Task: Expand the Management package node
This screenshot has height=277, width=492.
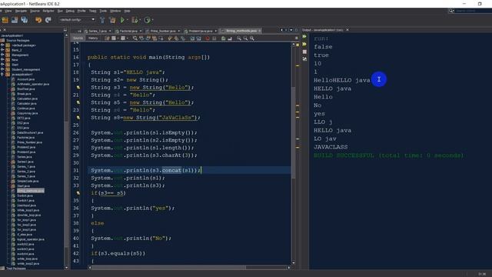Action: tap(2, 55)
